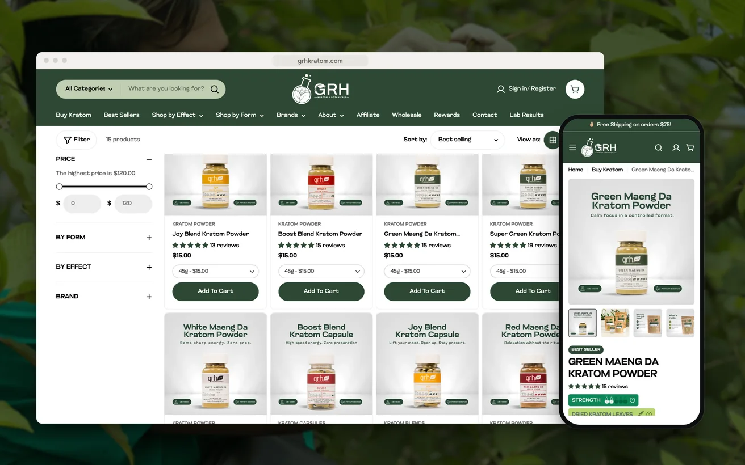Click the user account icon beside Sign in/ Register
The width and height of the screenshot is (745, 465).
501,89
